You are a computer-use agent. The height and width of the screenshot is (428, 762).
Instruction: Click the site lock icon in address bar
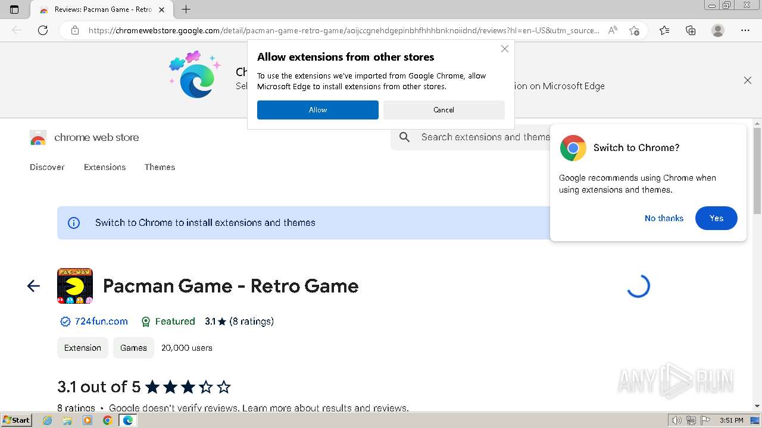(x=75, y=30)
